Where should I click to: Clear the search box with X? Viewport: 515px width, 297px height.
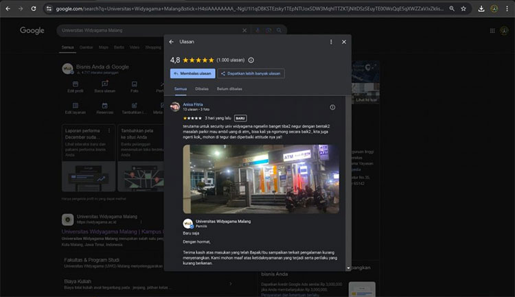pos(244,30)
